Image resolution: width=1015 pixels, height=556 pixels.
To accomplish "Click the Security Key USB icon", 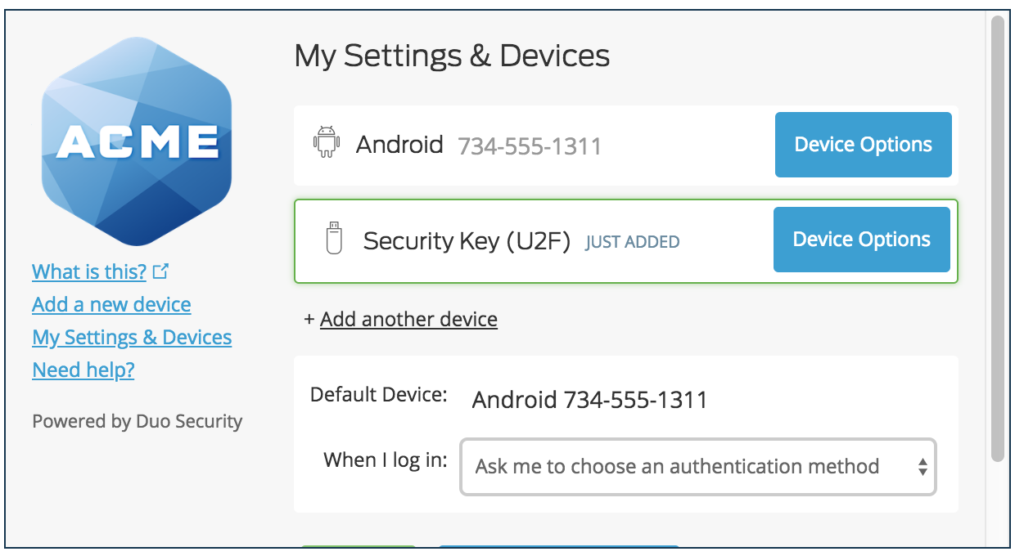I will click(333, 238).
